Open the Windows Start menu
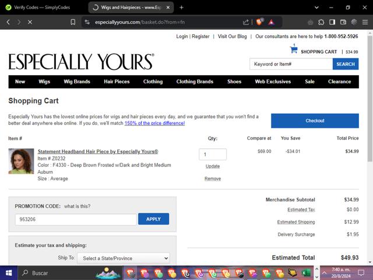The image size is (373, 280). tap(9, 273)
